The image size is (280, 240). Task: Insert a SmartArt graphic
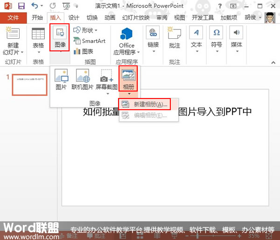90,41
